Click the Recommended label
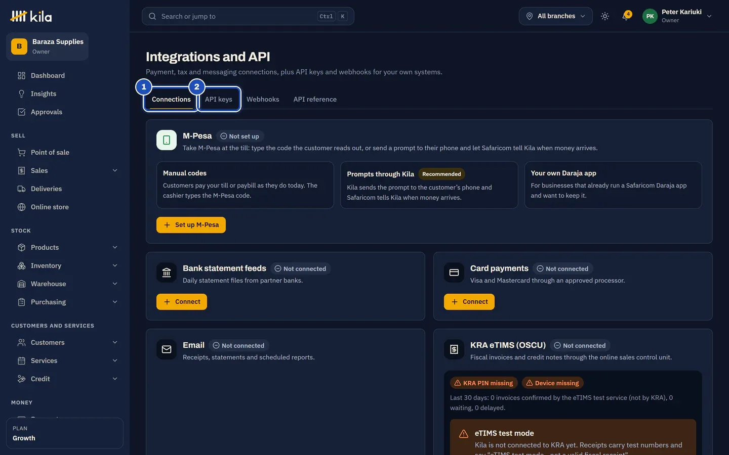The image size is (729, 455). [x=441, y=174]
